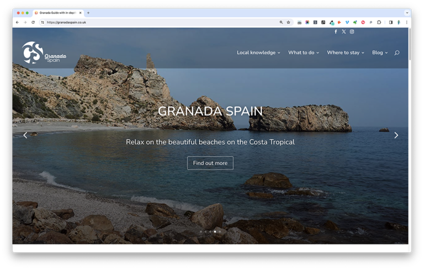Close the Granada Guide tab
This screenshot has height=269, width=424.
tap(80, 13)
